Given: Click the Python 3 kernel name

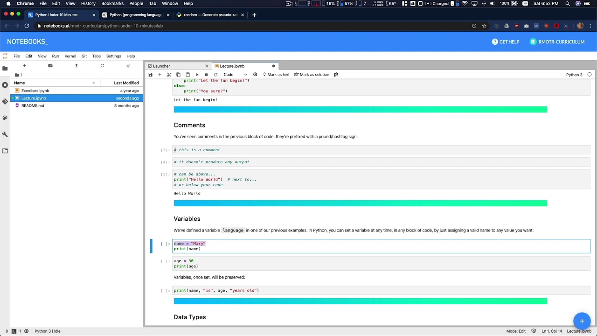Looking at the screenshot, I should tap(574, 75).
